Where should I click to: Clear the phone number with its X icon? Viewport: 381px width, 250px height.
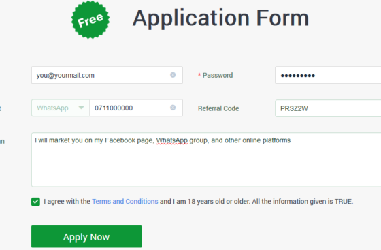pyautogui.click(x=173, y=108)
